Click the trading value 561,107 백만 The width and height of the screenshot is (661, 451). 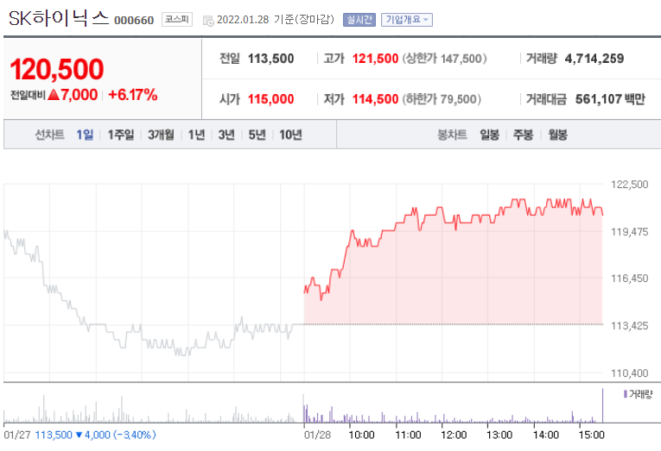[x=610, y=99]
